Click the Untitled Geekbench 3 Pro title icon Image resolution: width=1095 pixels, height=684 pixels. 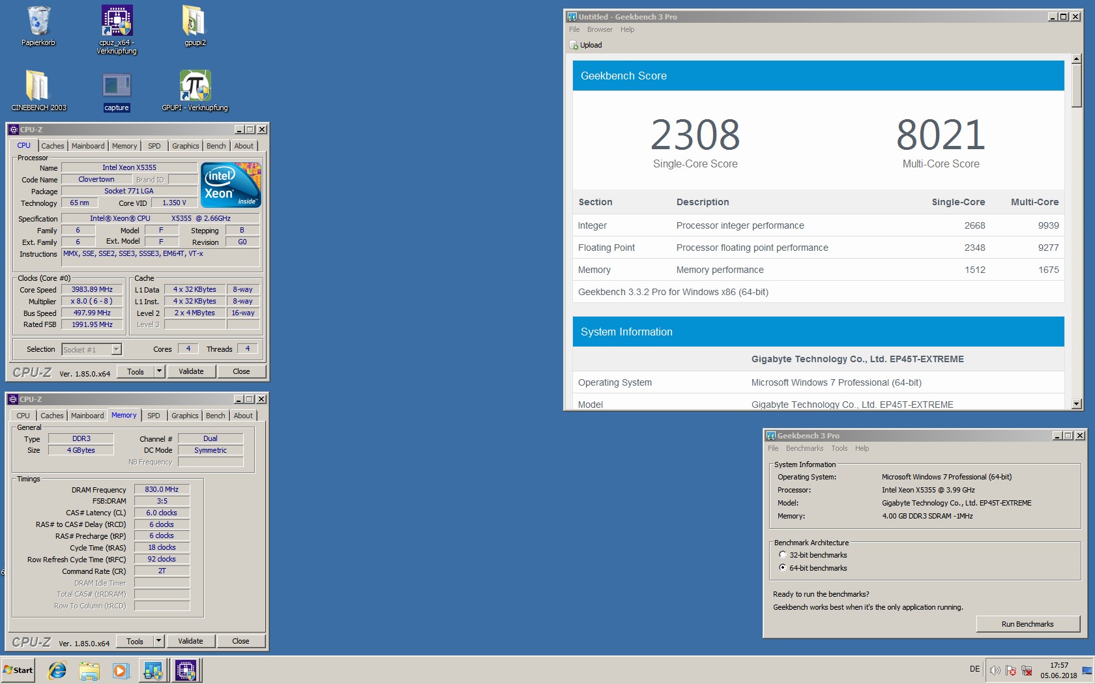(572, 17)
